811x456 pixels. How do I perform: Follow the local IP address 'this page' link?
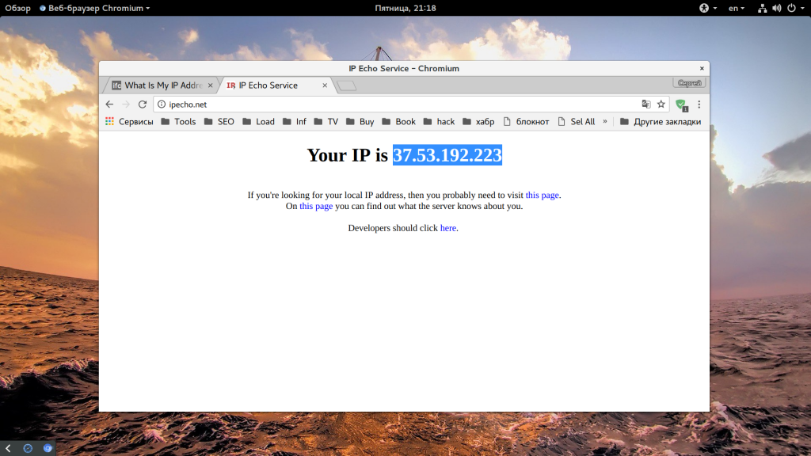pos(542,195)
